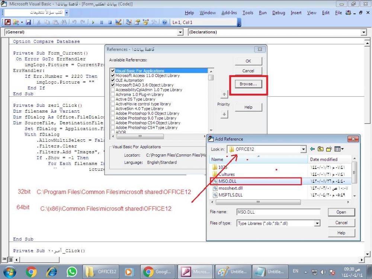Uncheck Microsoft DAO 3.6 Object Library
This screenshot has height=279, width=372.
coord(113,85)
